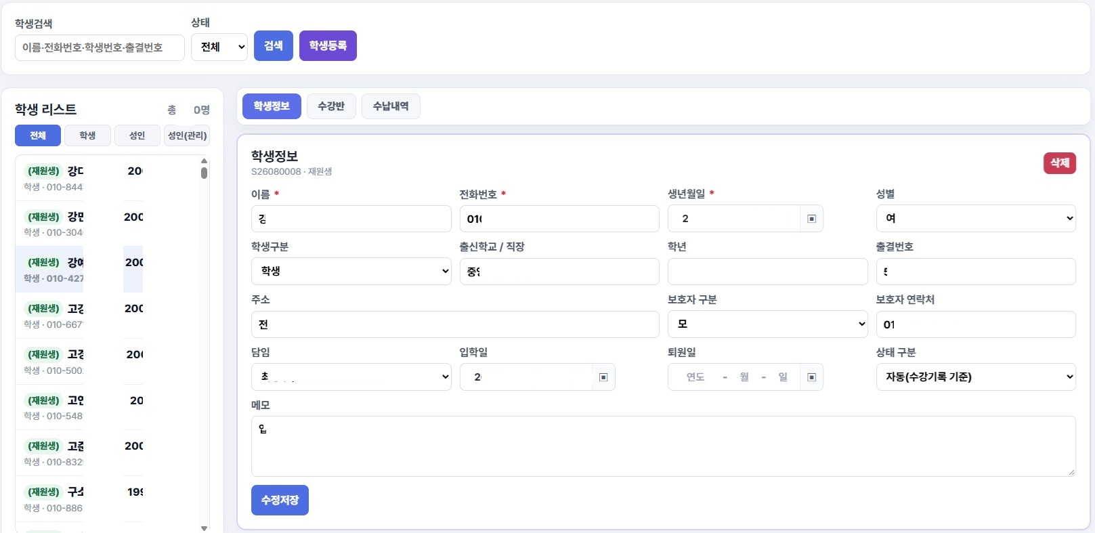Click the 출결번호 input field
This screenshot has width=1095, height=533.
(x=976, y=272)
